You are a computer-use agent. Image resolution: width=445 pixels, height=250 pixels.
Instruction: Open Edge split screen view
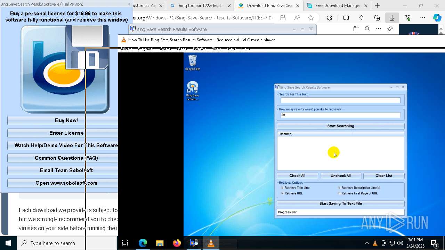point(346,18)
